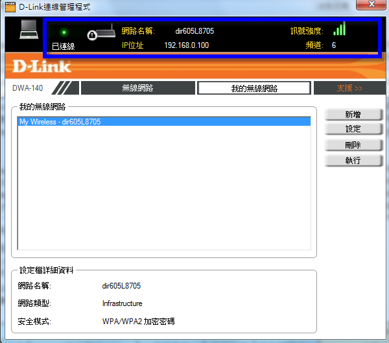This screenshot has width=389, height=343.
Task: Click the 訊號強度 label
Action: tap(307, 31)
